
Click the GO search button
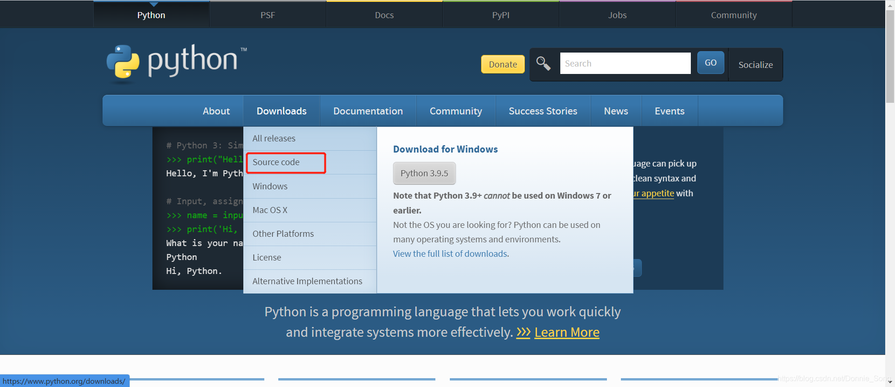(x=711, y=63)
